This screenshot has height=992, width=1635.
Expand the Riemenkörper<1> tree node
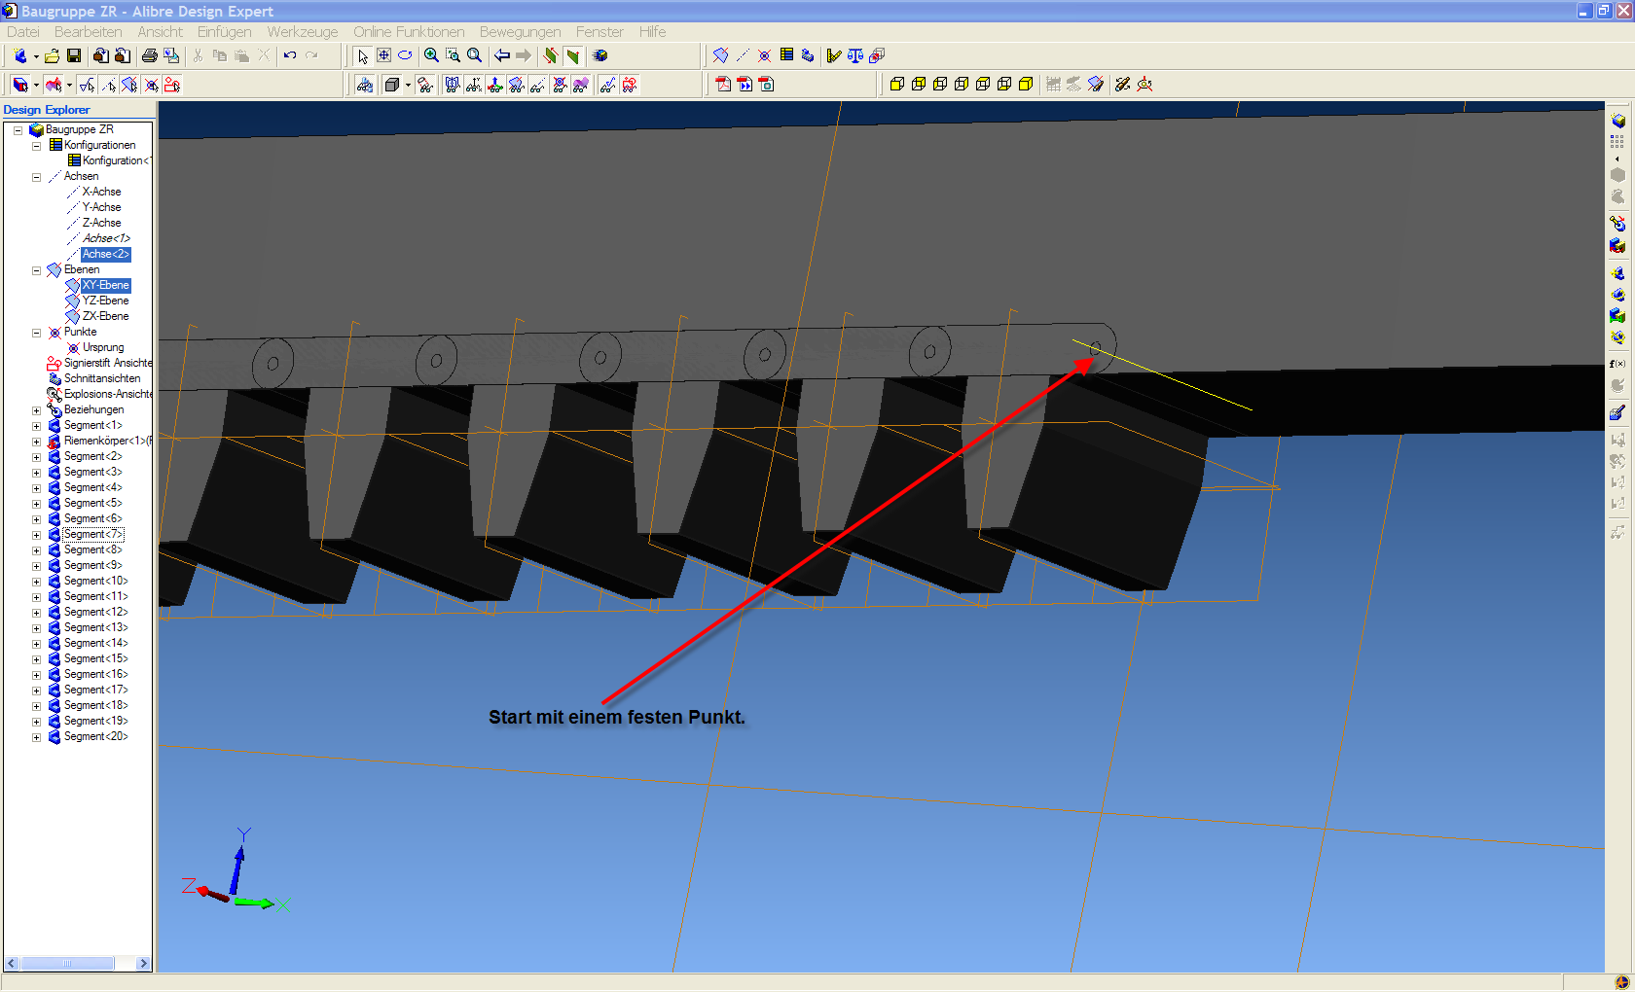37,442
